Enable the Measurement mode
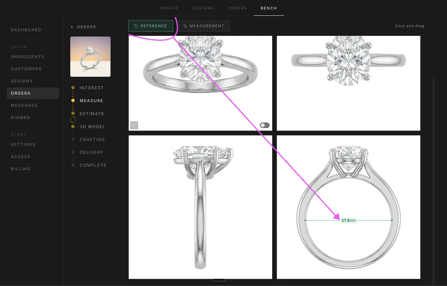447x286 pixels. tap(204, 26)
